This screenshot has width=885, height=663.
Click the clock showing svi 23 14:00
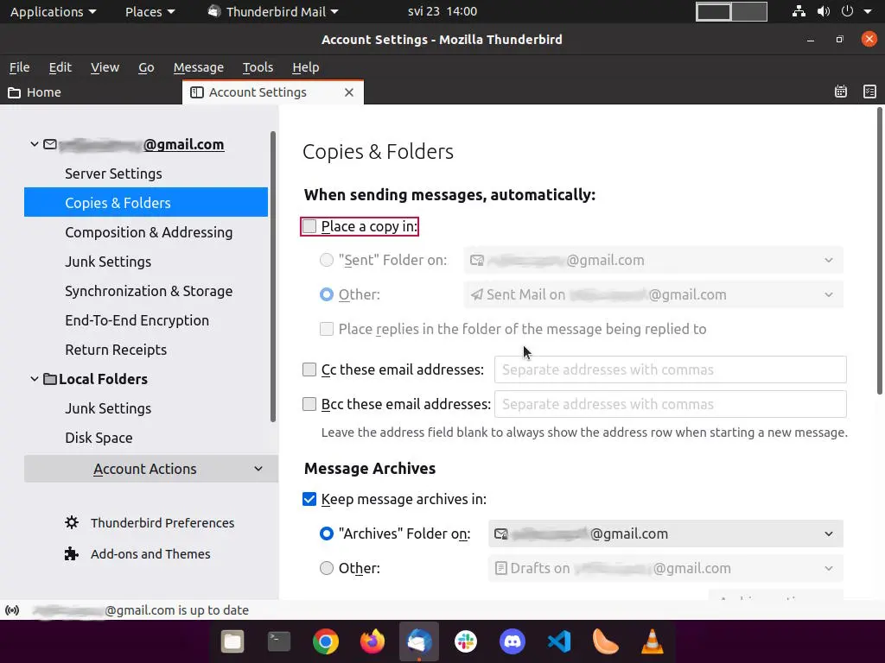pyautogui.click(x=442, y=11)
